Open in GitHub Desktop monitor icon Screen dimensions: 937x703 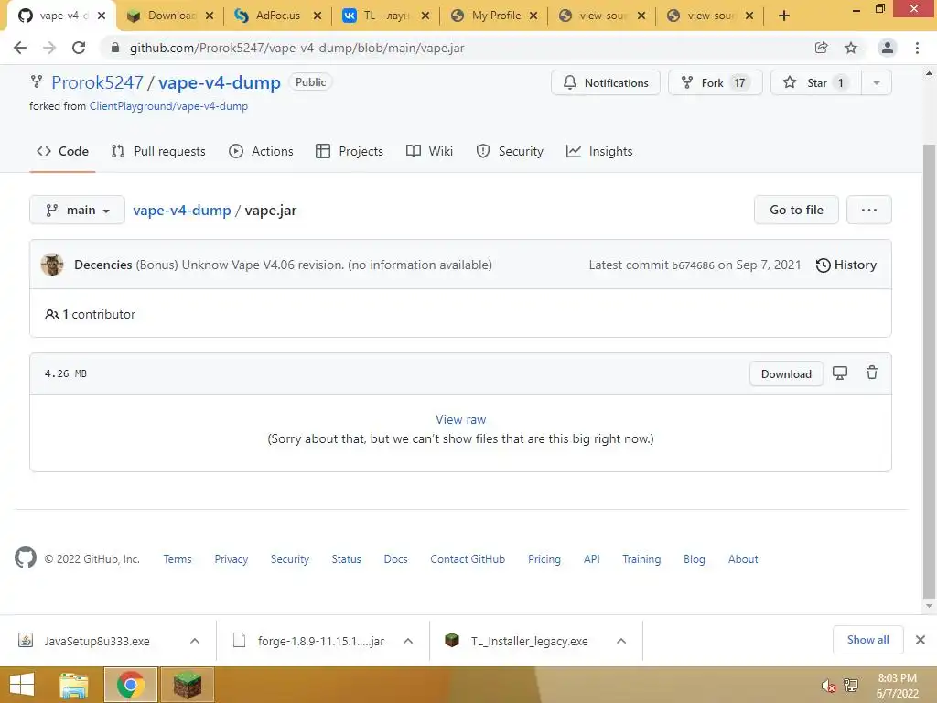pyautogui.click(x=840, y=373)
